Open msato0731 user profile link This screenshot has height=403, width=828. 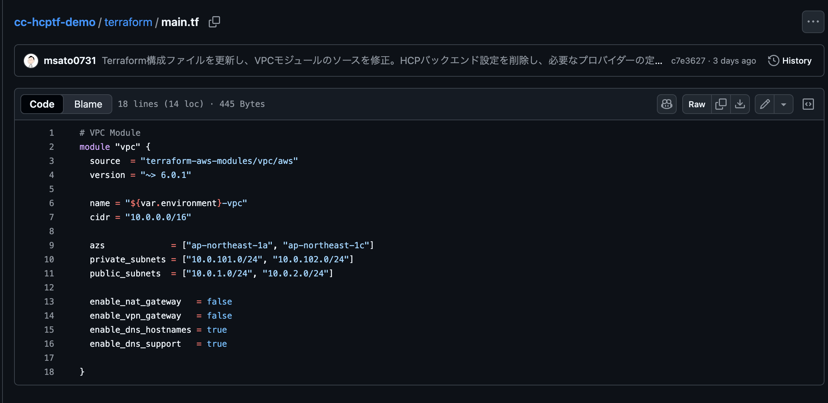[70, 60]
